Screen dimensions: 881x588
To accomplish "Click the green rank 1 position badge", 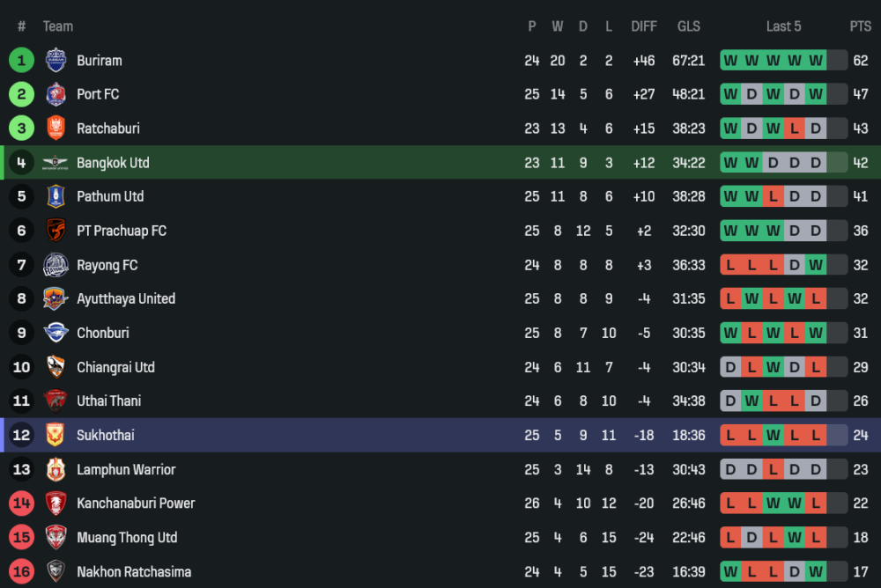I will (x=21, y=61).
